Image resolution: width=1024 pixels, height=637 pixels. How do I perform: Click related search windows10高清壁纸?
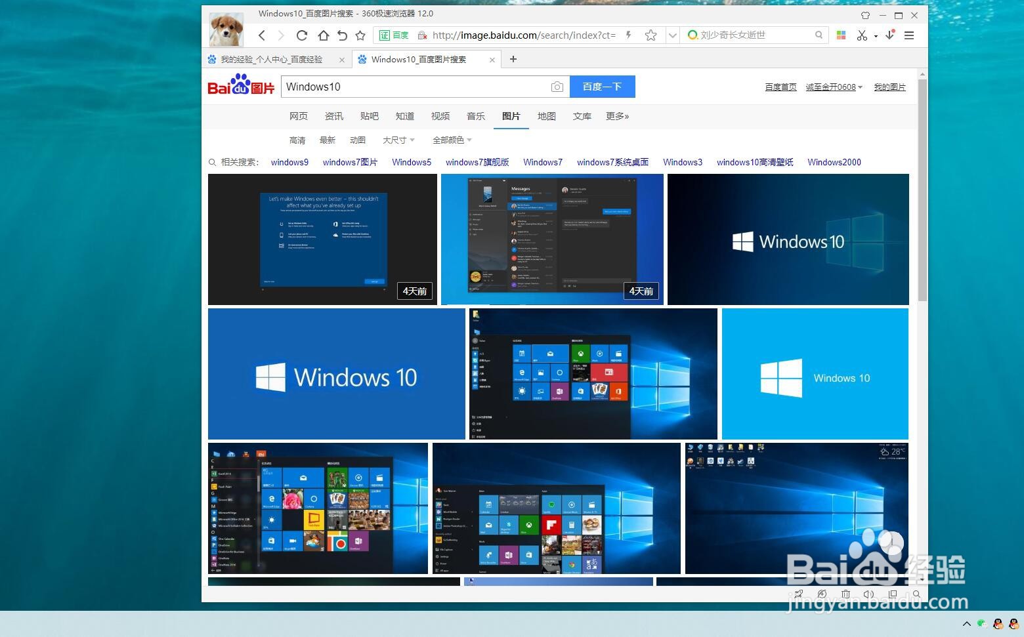coord(755,162)
